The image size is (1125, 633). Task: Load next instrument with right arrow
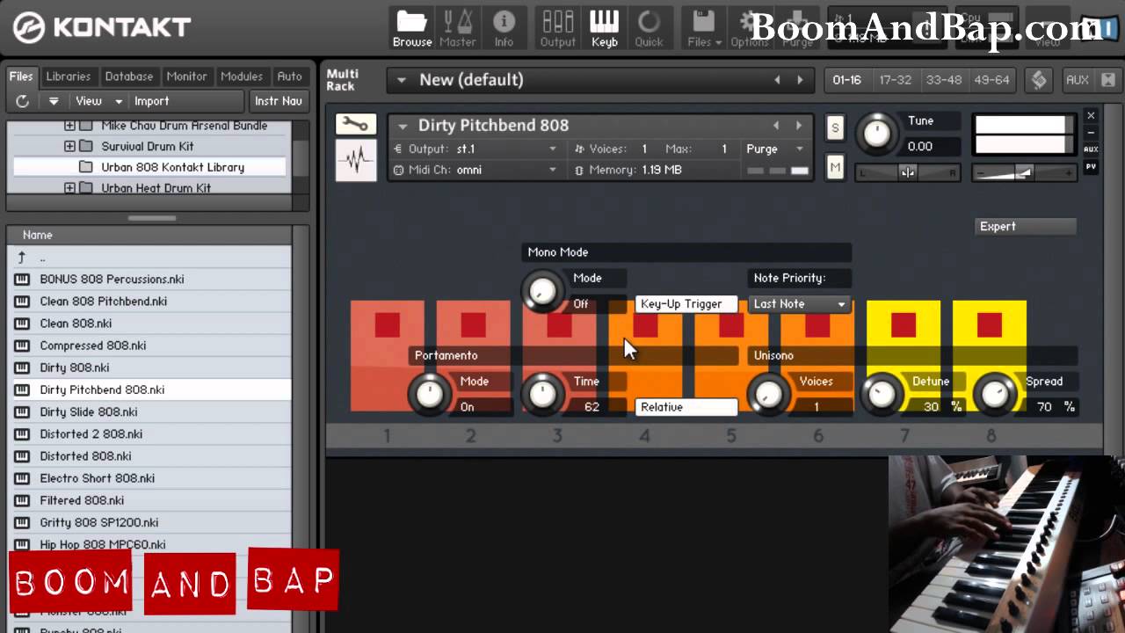coord(799,126)
